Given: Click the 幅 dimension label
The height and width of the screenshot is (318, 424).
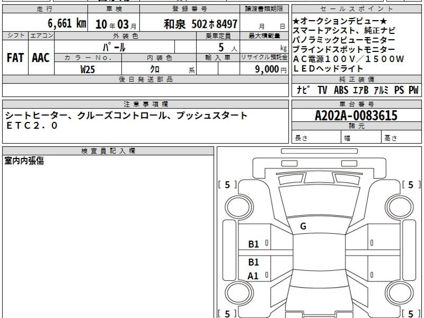Looking at the screenshot, I should click(348, 138).
